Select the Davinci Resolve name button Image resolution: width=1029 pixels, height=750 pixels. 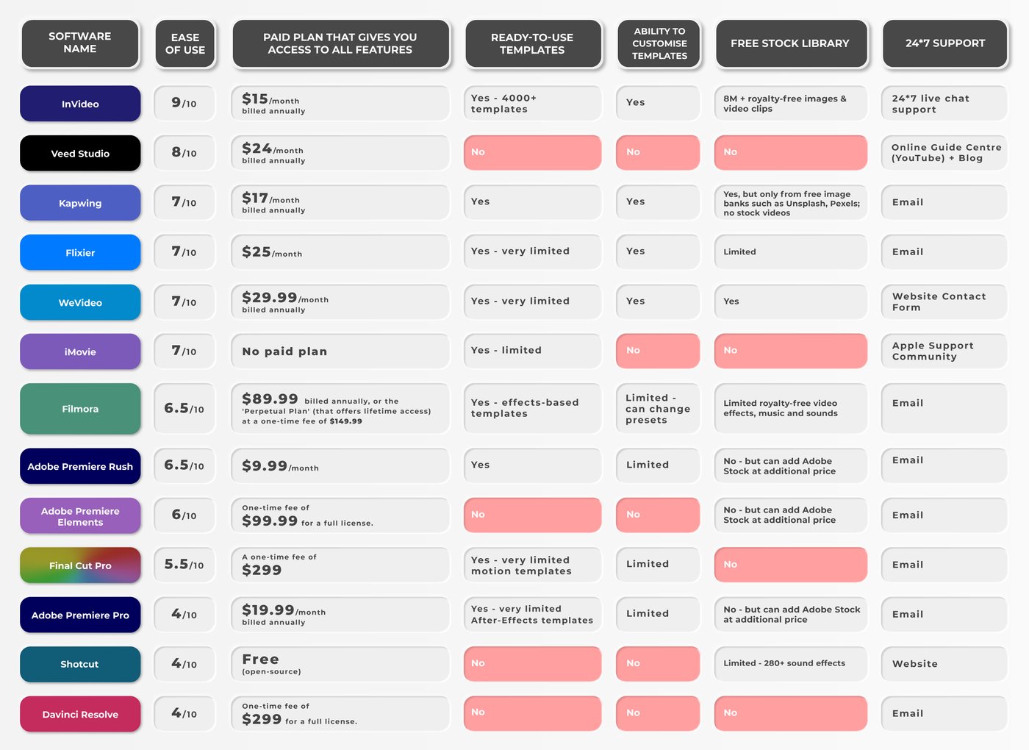point(80,714)
